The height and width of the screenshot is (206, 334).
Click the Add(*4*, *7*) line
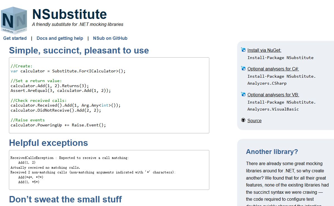(x=31, y=177)
